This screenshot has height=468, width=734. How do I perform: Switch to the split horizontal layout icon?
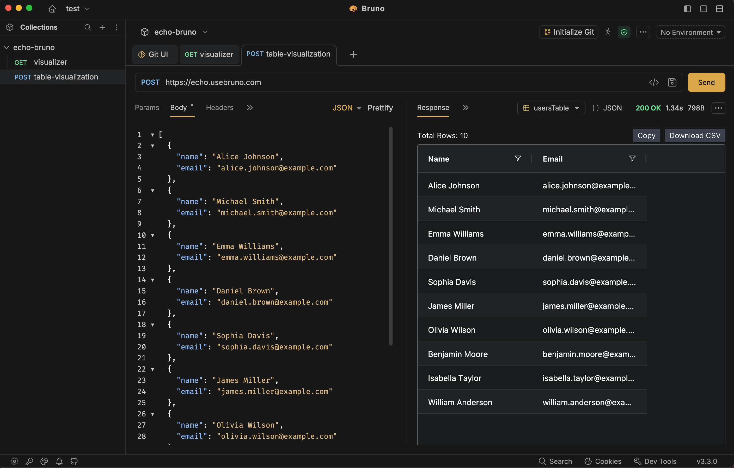click(719, 9)
